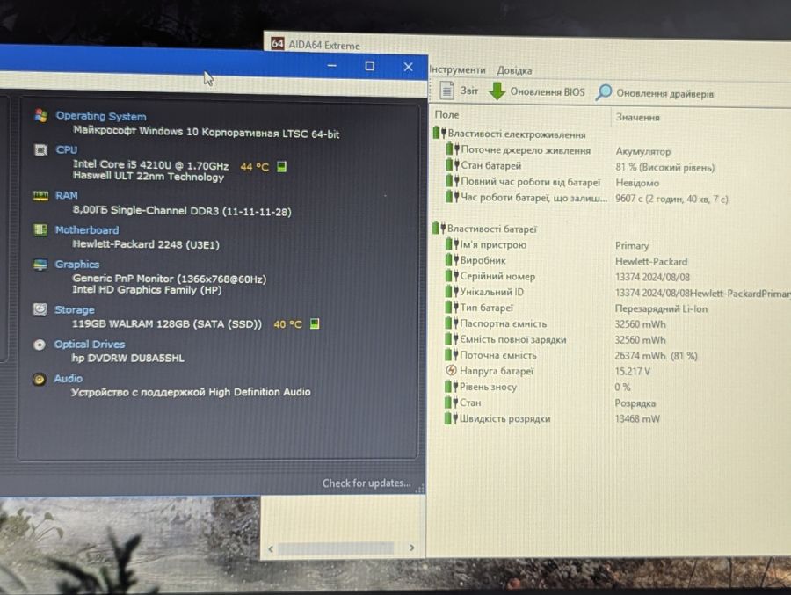Click the Поле column header

tap(447, 114)
